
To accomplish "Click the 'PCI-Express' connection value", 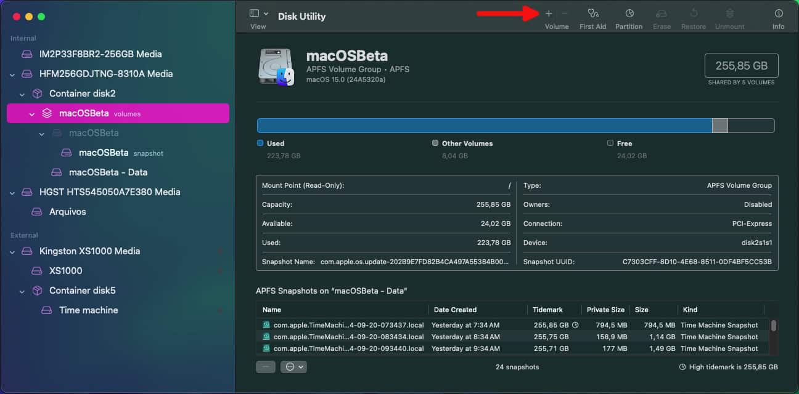I will point(752,223).
